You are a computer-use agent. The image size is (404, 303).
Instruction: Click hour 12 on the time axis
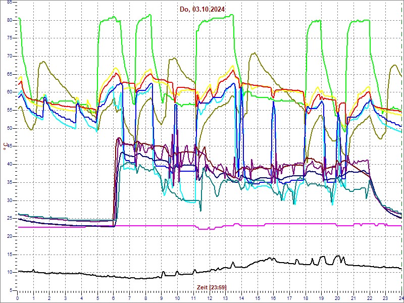[x=210, y=298]
